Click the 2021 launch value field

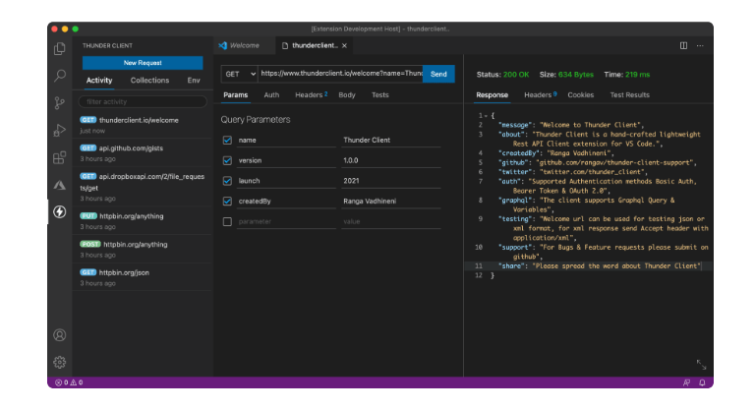click(x=391, y=181)
